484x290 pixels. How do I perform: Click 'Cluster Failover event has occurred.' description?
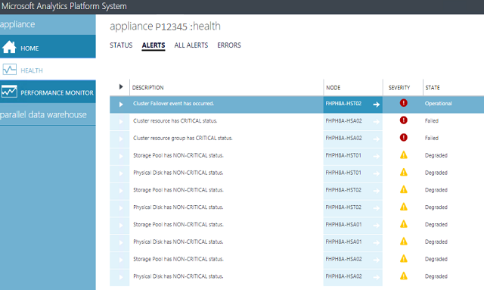[173, 104]
